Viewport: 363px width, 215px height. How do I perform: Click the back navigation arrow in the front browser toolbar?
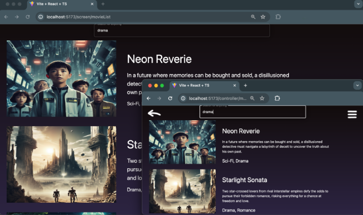(x=148, y=98)
